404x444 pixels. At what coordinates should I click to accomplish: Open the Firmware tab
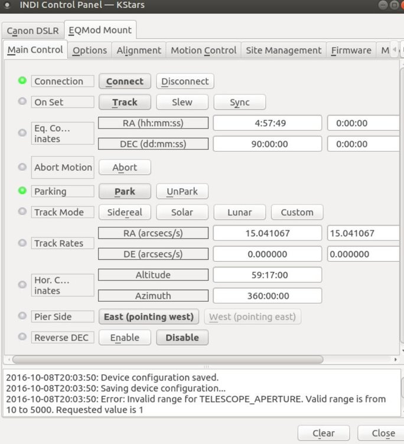[351, 50]
